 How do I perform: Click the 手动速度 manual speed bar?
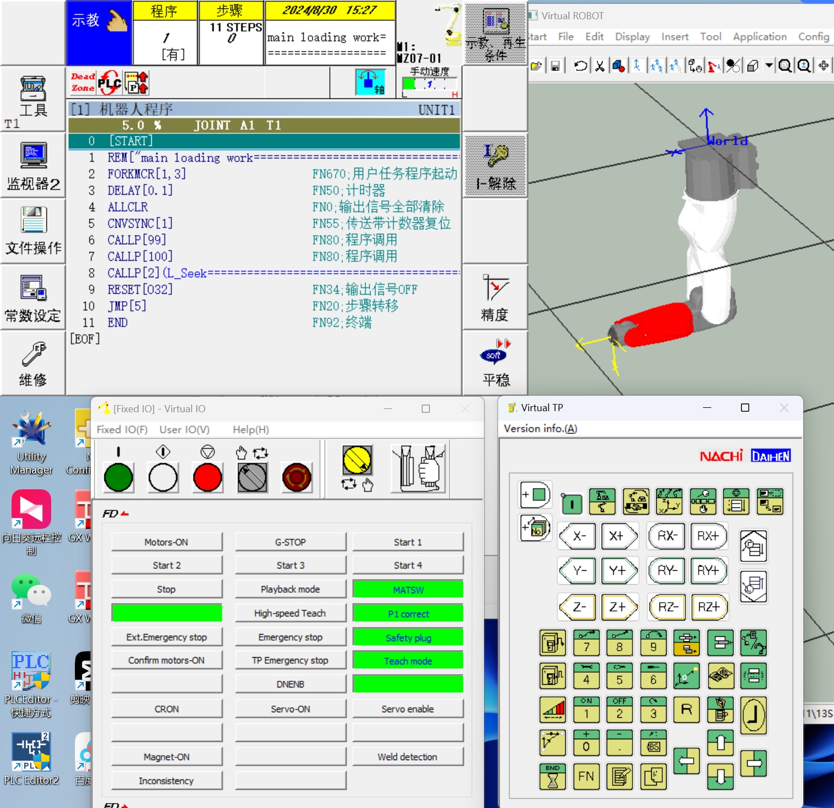click(x=429, y=85)
